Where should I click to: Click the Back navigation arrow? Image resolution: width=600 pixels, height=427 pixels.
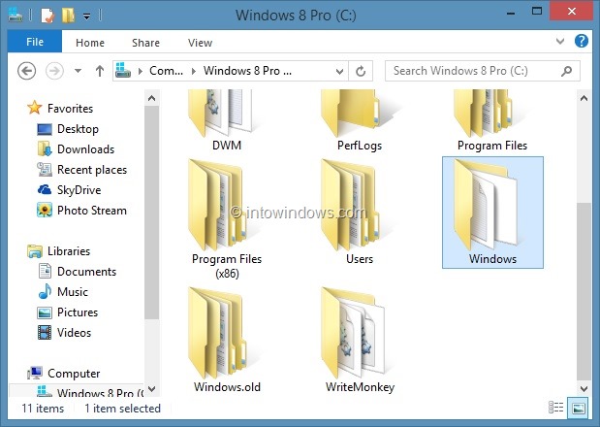[x=26, y=71]
